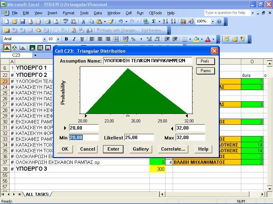Click the Correlate... button
Screen dimensions: 273x204
click(173, 149)
